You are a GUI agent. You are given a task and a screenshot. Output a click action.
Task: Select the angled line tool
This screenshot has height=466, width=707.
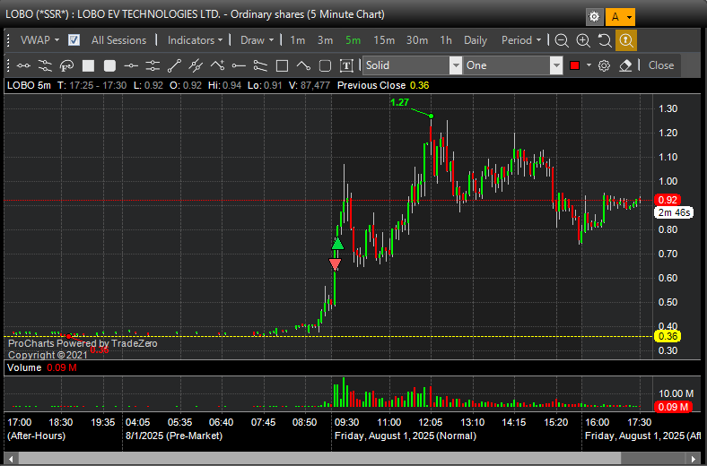[x=303, y=65]
